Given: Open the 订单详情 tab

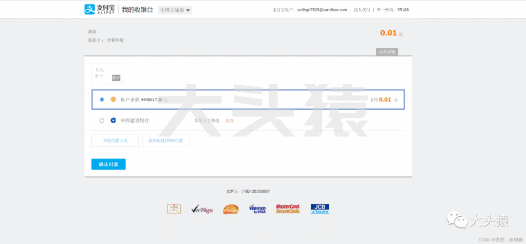Looking at the screenshot, I should [x=387, y=52].
